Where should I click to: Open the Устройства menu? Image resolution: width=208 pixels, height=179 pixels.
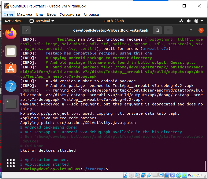point(70,14)
